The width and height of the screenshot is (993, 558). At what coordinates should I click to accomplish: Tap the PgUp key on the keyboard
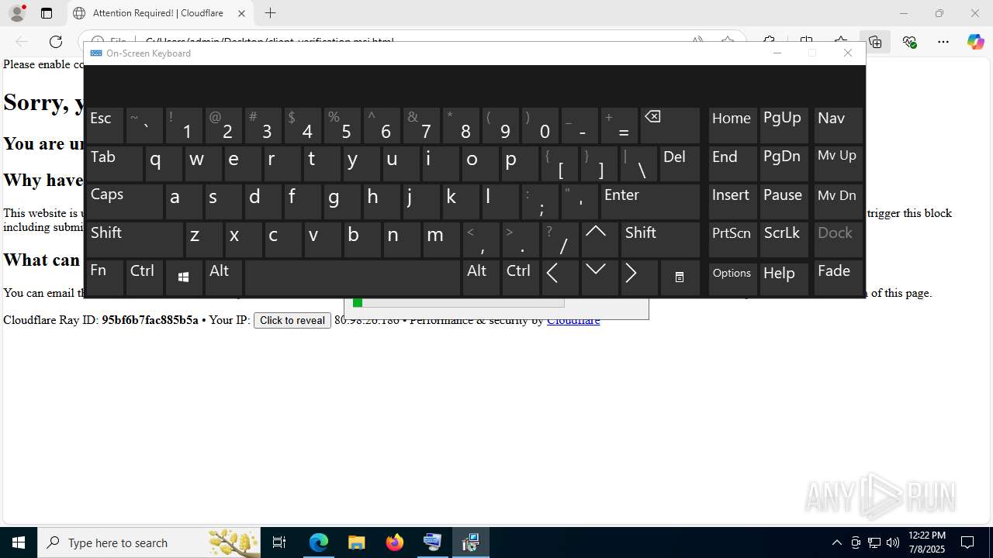(x=784, y=125)
